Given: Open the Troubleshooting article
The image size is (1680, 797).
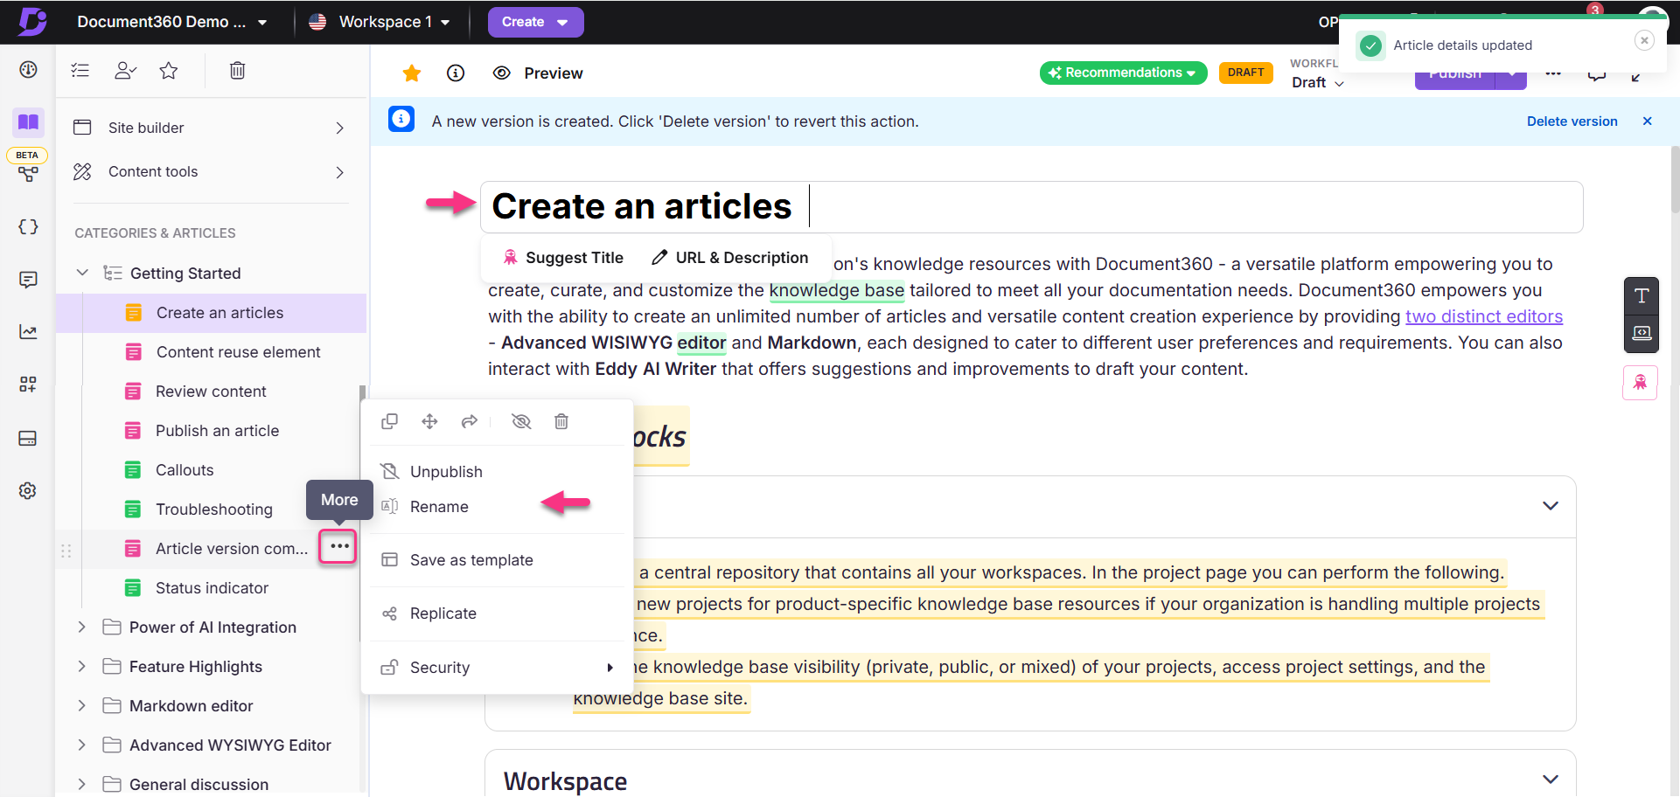Looking at the screenshot, I should pos(214,509).
